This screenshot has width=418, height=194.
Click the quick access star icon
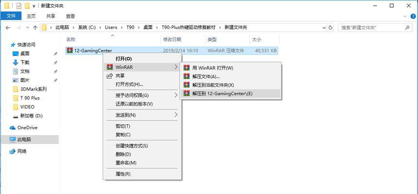(x=13, y=45)
